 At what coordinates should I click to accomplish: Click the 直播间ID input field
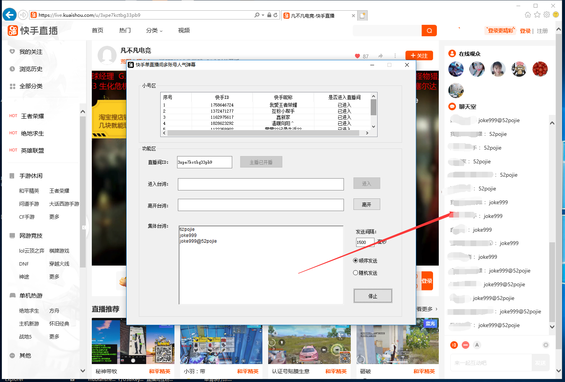pyautogui.click(x=205, y=162)
